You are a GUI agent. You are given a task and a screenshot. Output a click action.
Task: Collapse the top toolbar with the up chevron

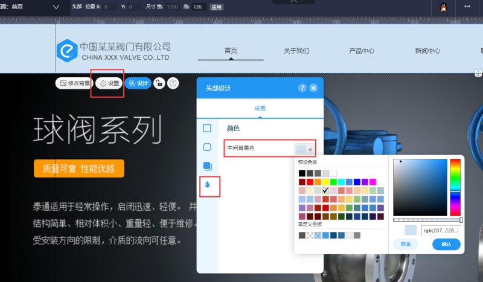(x=293, y=2)
